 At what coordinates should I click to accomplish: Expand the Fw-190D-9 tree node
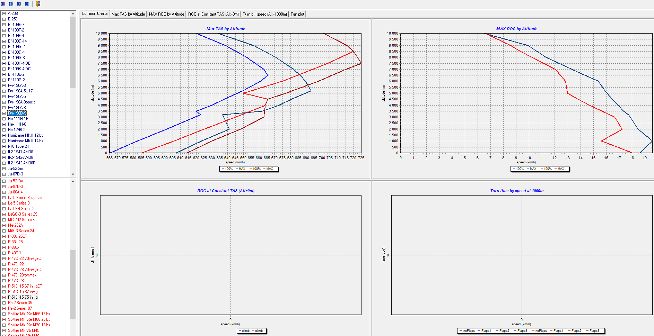pyautogui.click(x=4, y=113)
